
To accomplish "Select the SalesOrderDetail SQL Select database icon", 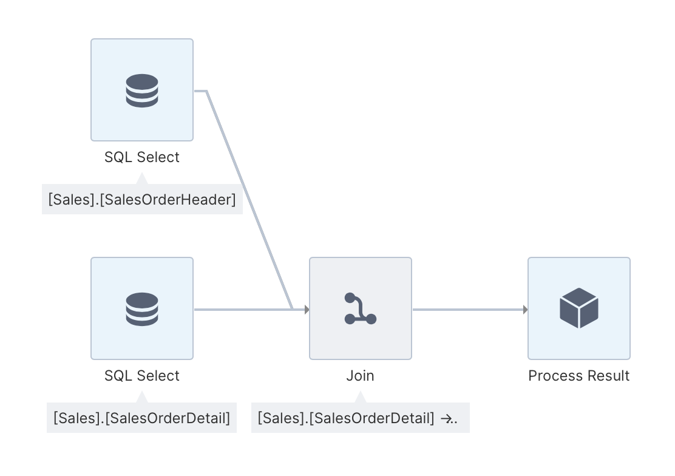I will pos(142,308).
